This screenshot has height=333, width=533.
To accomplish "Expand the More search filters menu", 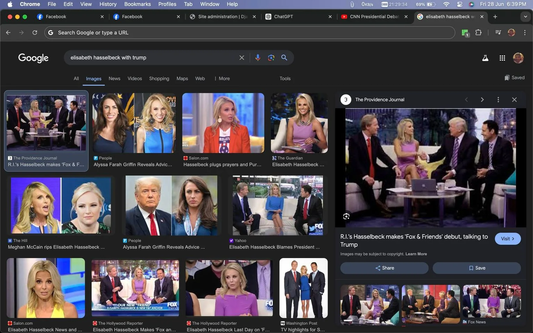I will click(x=222, y=78).
